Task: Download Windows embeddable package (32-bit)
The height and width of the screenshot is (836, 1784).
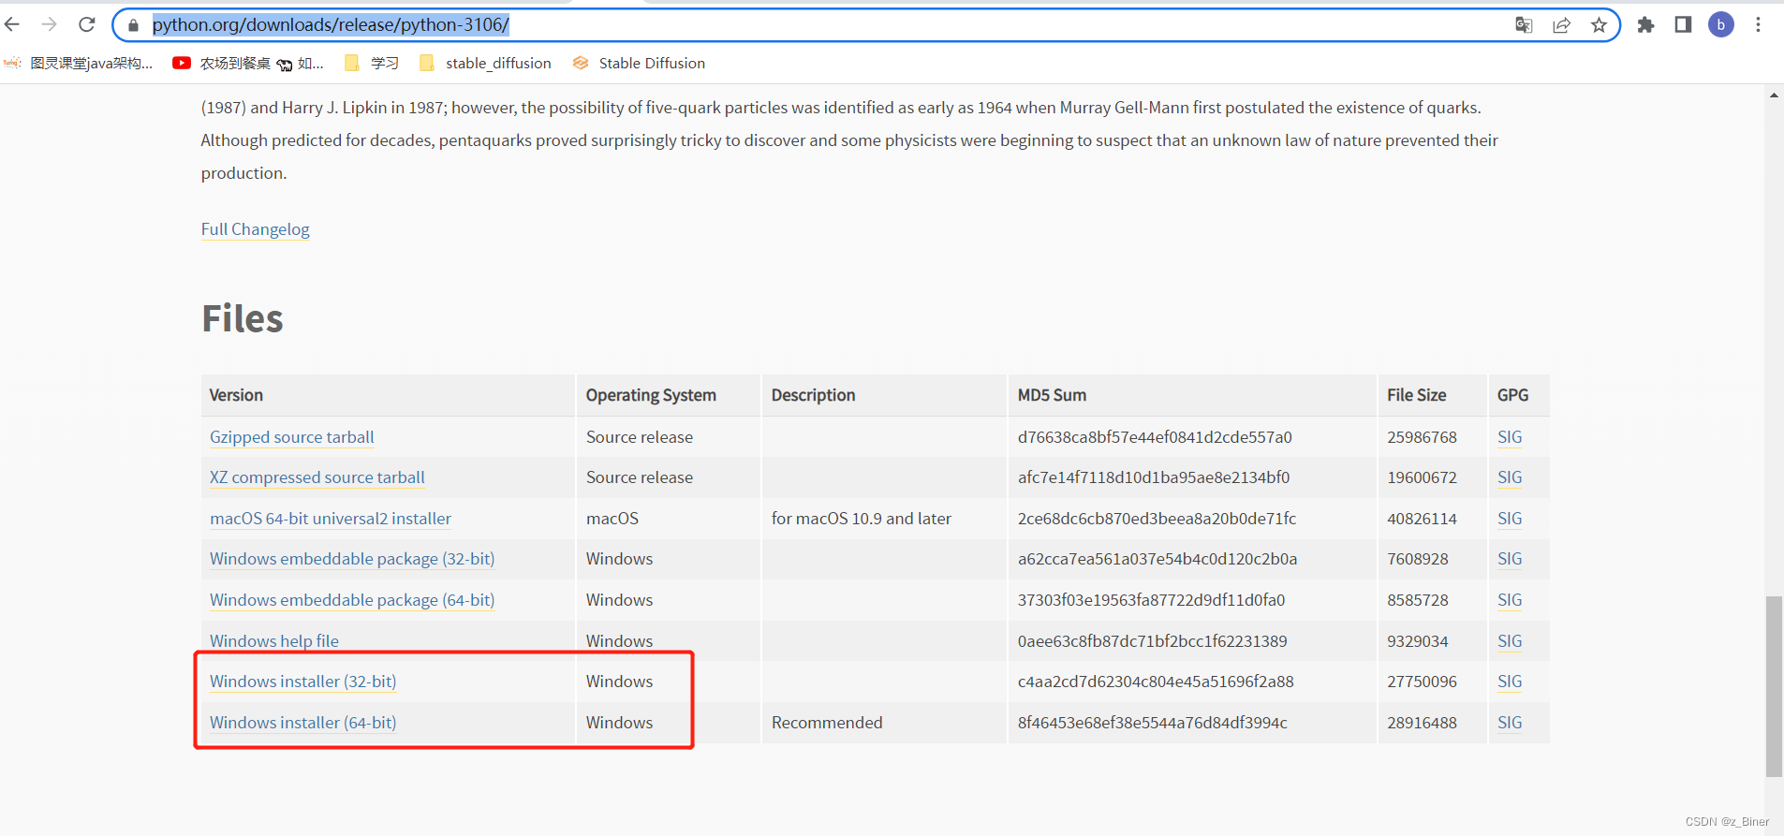Action: point(351,559)
